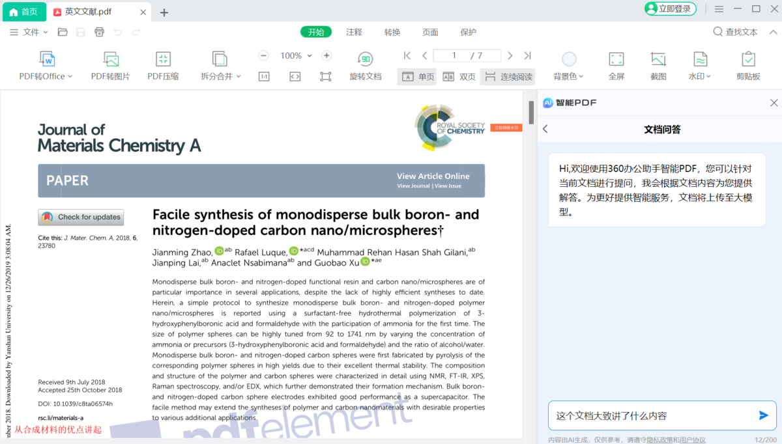Image resolution: width=782 pixels, height=444 pixels.
Task: Click the 截图 screenshot tool
Action: tap(658, 66)
